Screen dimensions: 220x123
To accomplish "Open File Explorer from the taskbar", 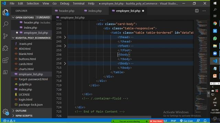I will click(215, 46).
